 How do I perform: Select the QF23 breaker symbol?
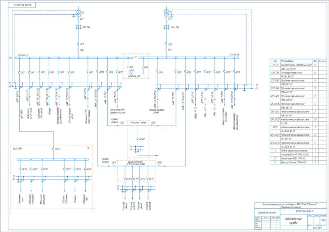coord(53,149)
